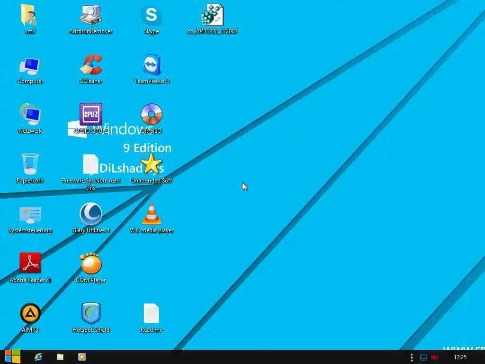
Task: Launch Internet Explorer from the taskbar
Action: pyautogui.click(x=38, y=357)
